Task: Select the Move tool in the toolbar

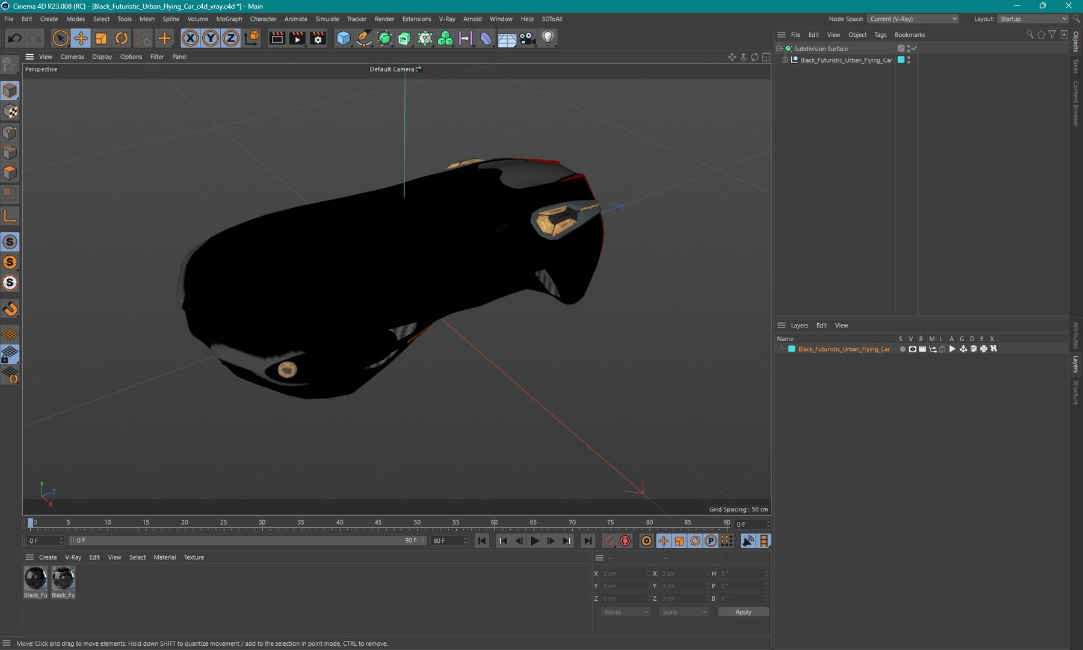Action: point(81,38)
